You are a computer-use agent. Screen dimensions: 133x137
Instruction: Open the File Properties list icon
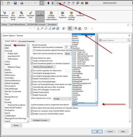(53, 3)
